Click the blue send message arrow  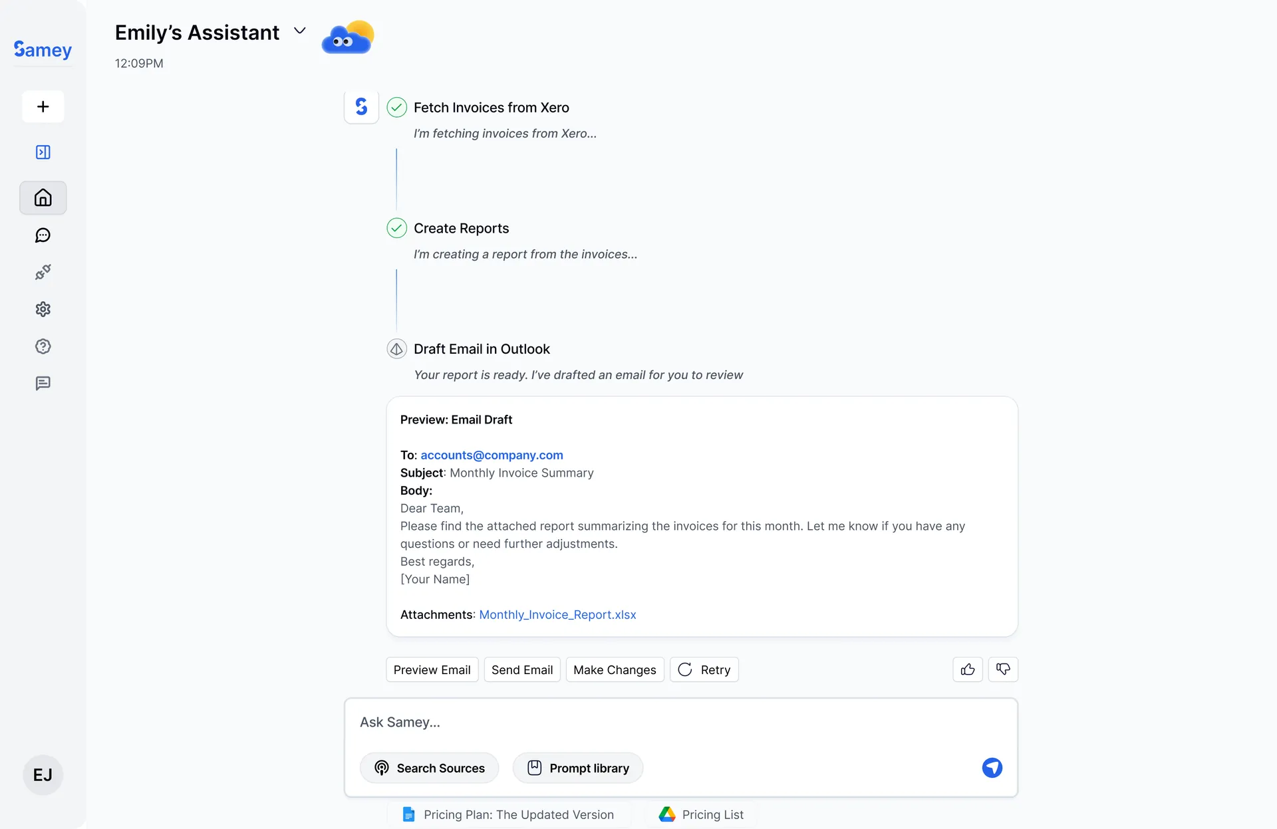pyautogui.click(x=992, y=768)
